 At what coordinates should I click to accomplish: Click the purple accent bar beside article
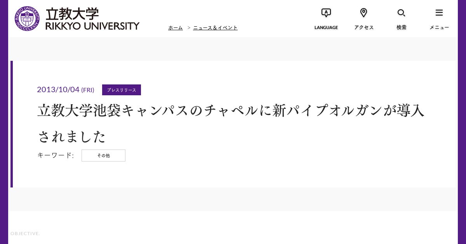tap(12, 124)
